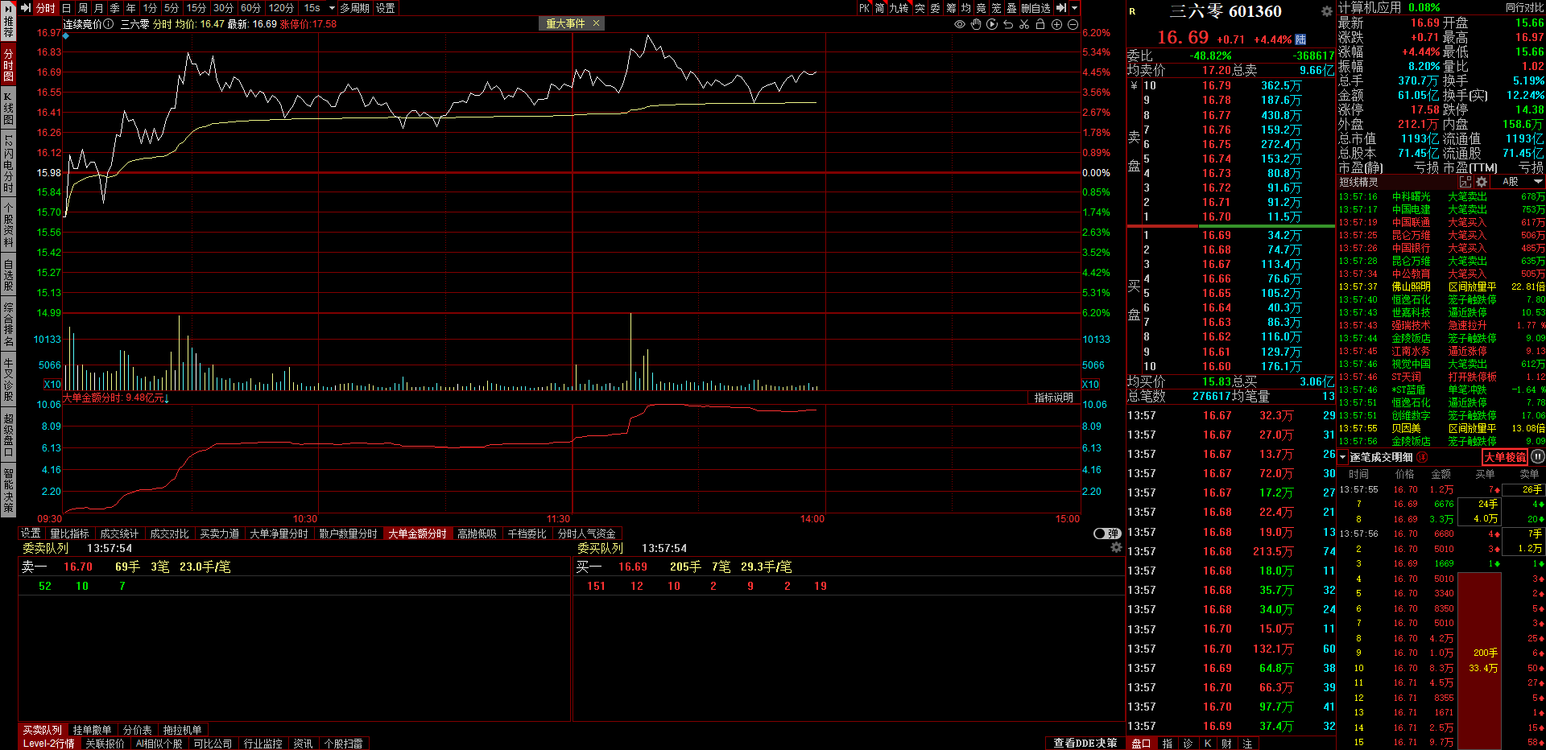1546x750 pixels.
Task: Open the A股 market dropdown
Action: pyautogui.click(x=1522, y=182)
